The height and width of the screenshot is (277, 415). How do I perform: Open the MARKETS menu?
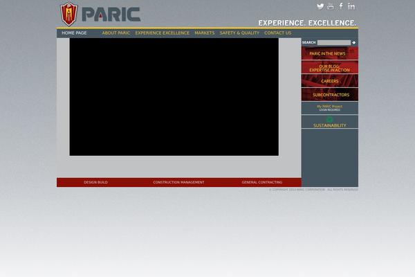(205, 33)
